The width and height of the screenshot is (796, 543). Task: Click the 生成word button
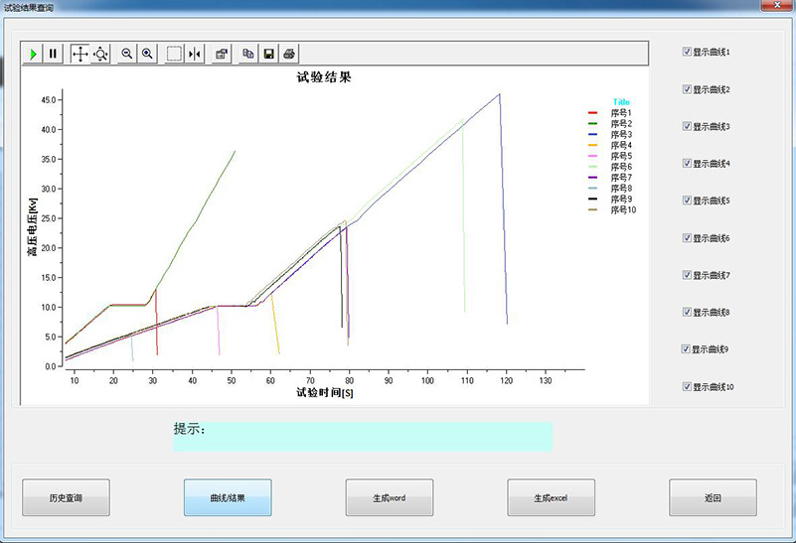[390, 498]
